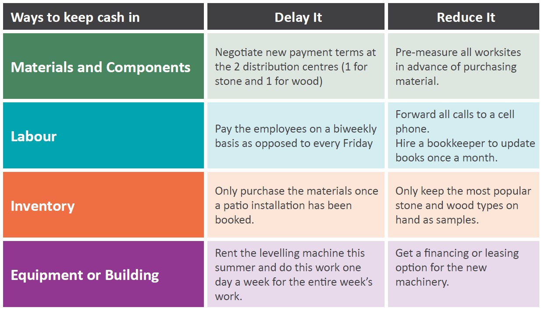Screen dimensions: 545x311
Task: Click the 'Hire a bookkeeper' sentence
Action: (465, 150)
